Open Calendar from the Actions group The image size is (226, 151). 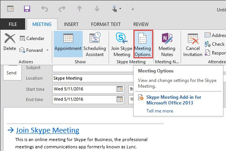coord(32,39)
